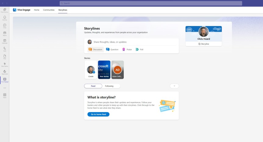
Task: Open Adam Delti story thumbnail
Action: click(x=118, y=70)
